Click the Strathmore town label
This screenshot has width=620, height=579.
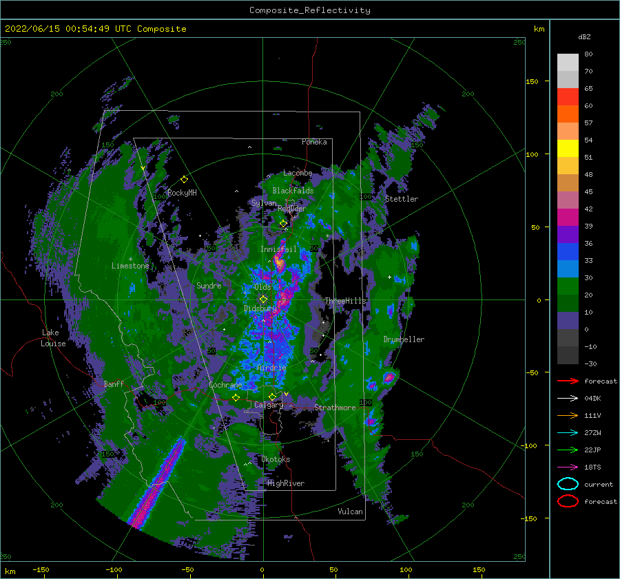tap(335, 408)
